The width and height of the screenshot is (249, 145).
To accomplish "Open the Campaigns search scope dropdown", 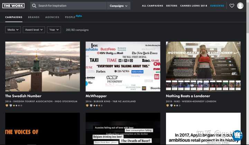I will tap(119, 6).
